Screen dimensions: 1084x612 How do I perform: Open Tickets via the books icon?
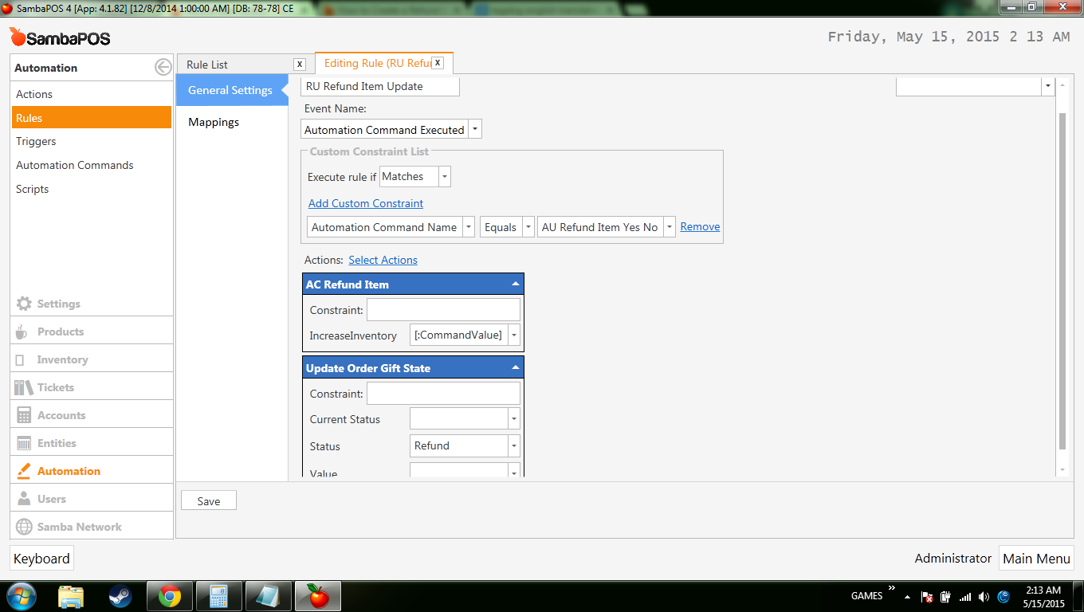tap(24, 387)
